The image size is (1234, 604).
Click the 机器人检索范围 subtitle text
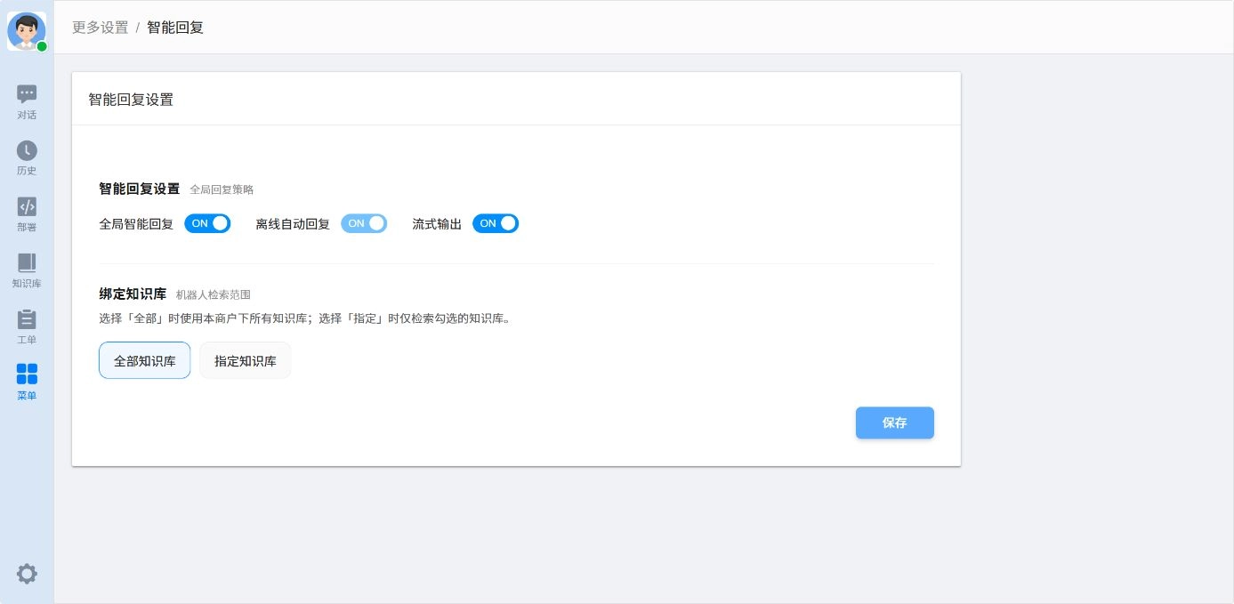point(214,294)
